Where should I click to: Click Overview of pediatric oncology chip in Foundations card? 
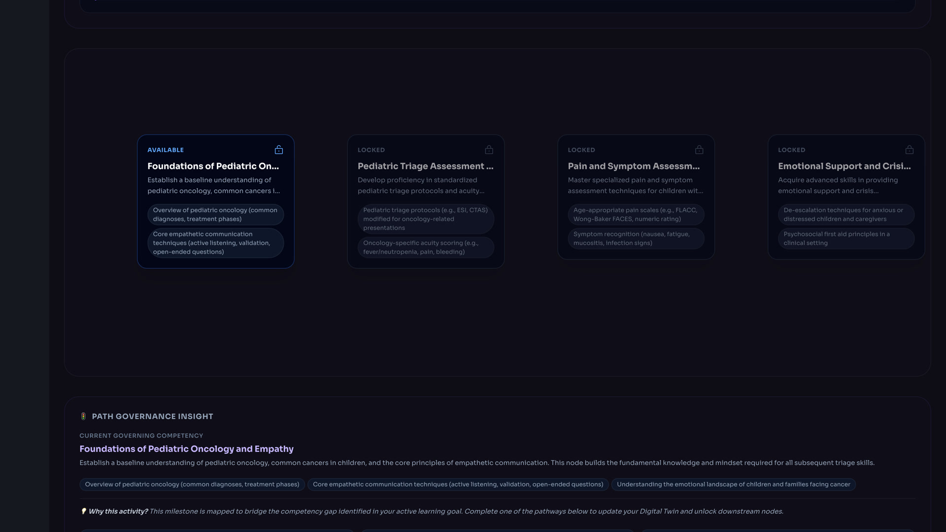216,215
